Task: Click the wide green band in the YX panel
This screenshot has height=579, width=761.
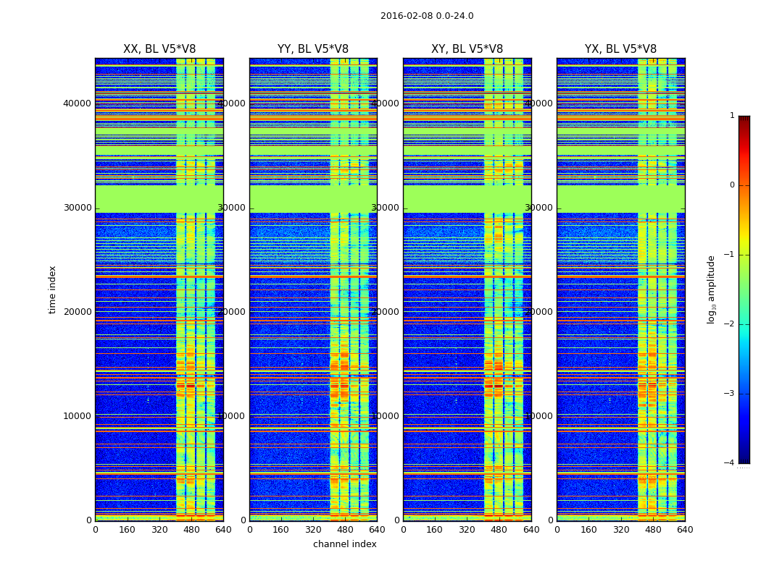Action: [x=620, y=198]
